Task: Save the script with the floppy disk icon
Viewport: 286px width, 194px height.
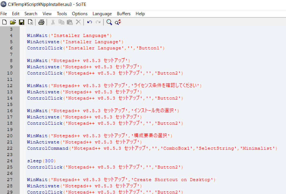Action: tap(21, 22)
